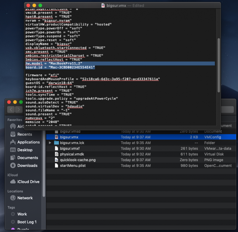Click the hw.model line in editor
Image resolution: width=238 pixels, height=232 pixels.
(54, 63)
